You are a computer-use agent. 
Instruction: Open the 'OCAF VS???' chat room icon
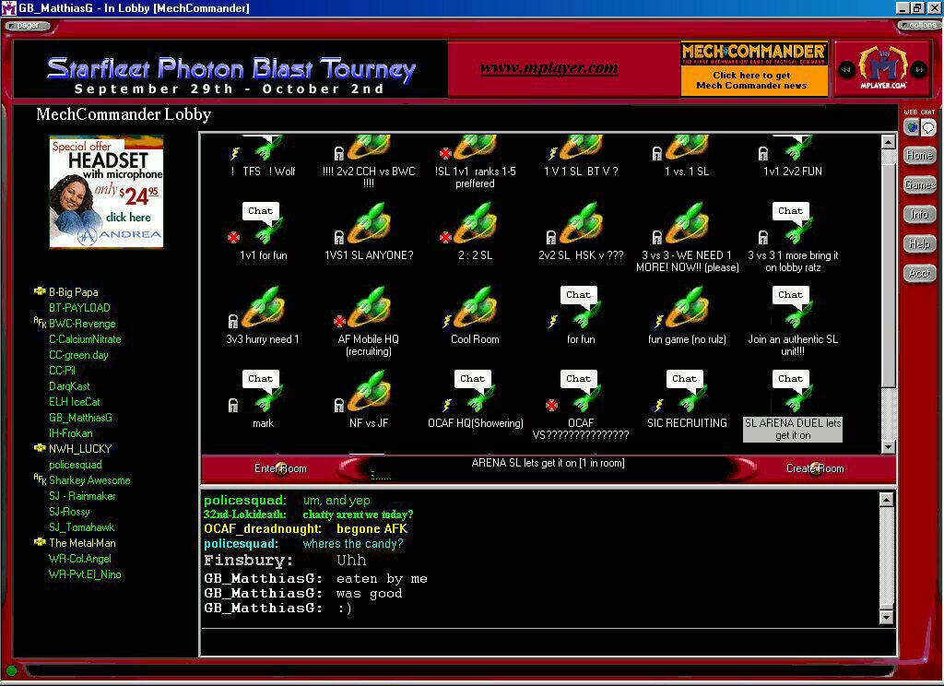tap(581, 391)
